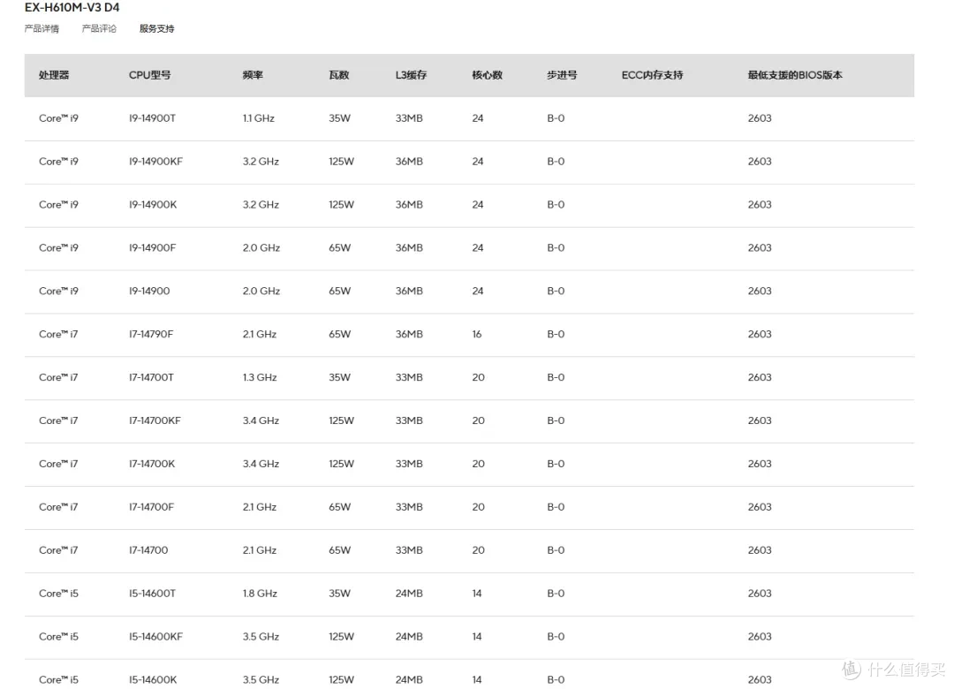The image size is (954, 689).
Task: Click the 3.2 GHz frequency for I9-14900KF
Action: click(261, 162)
